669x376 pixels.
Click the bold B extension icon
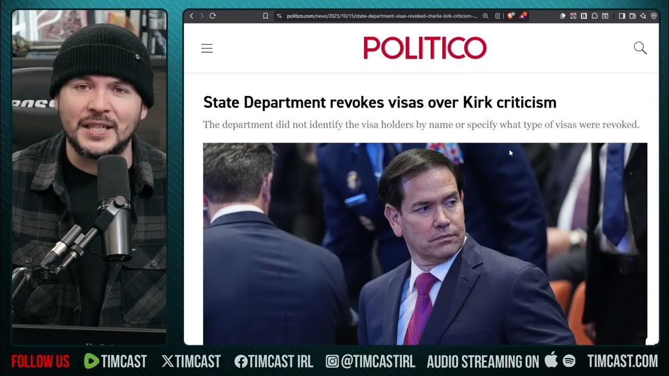(584, 16)
